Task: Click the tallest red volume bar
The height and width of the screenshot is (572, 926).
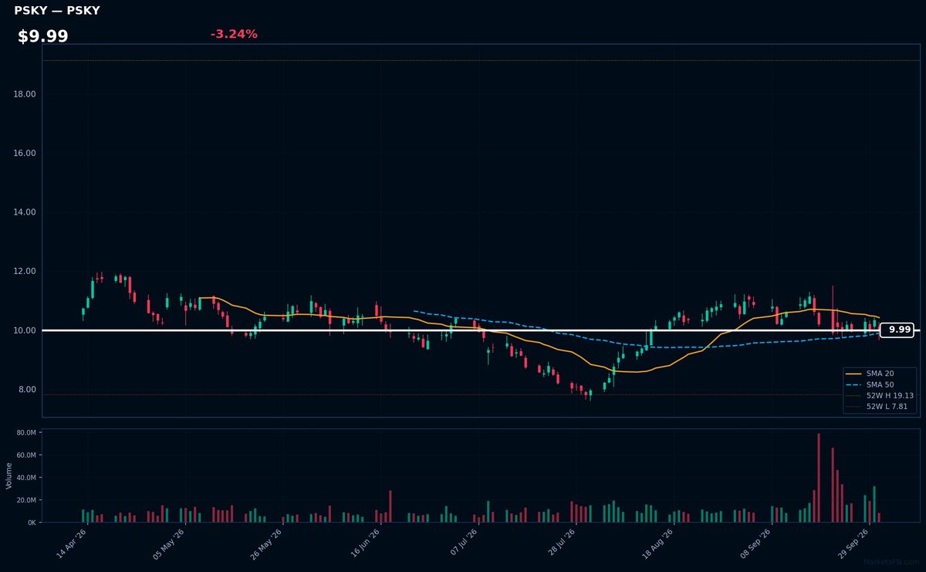Action: tap(819, 478)
